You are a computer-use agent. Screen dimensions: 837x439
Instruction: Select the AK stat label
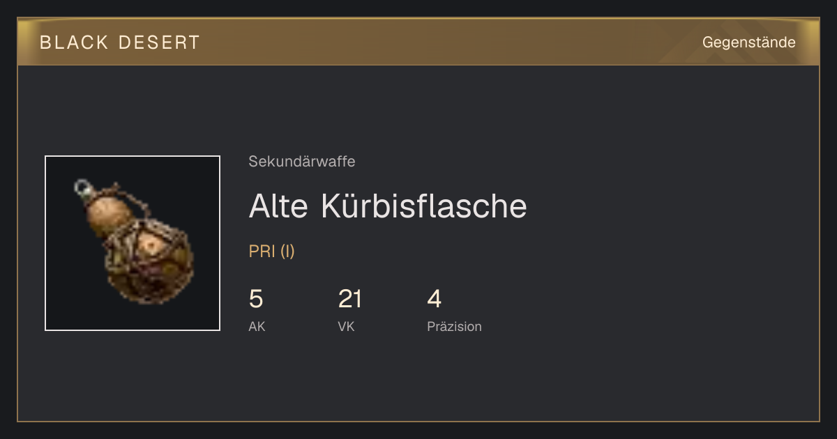[x=257, y=326]
